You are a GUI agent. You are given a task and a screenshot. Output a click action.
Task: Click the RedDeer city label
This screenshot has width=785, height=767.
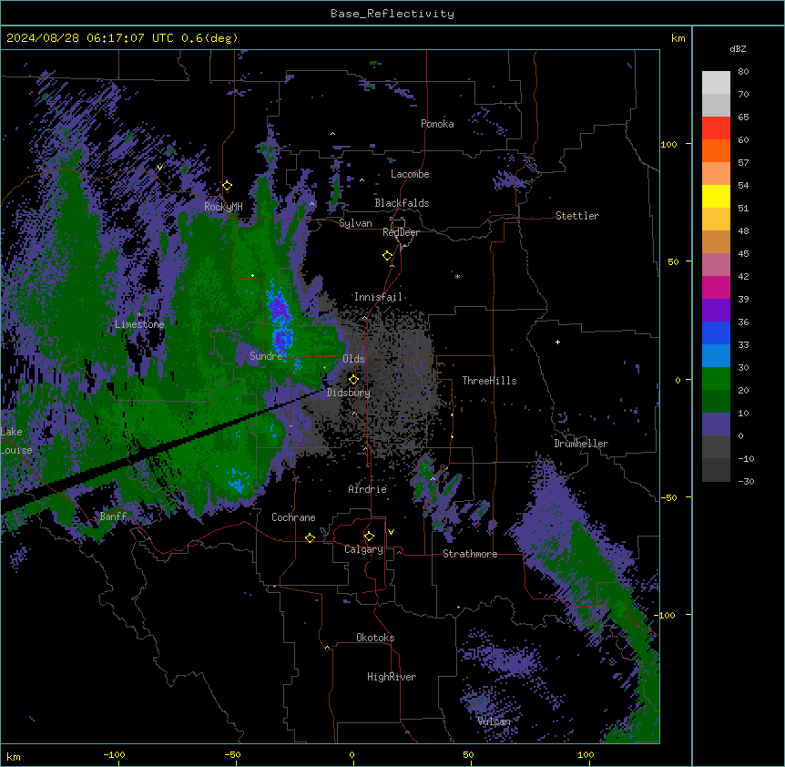(401, 232)
